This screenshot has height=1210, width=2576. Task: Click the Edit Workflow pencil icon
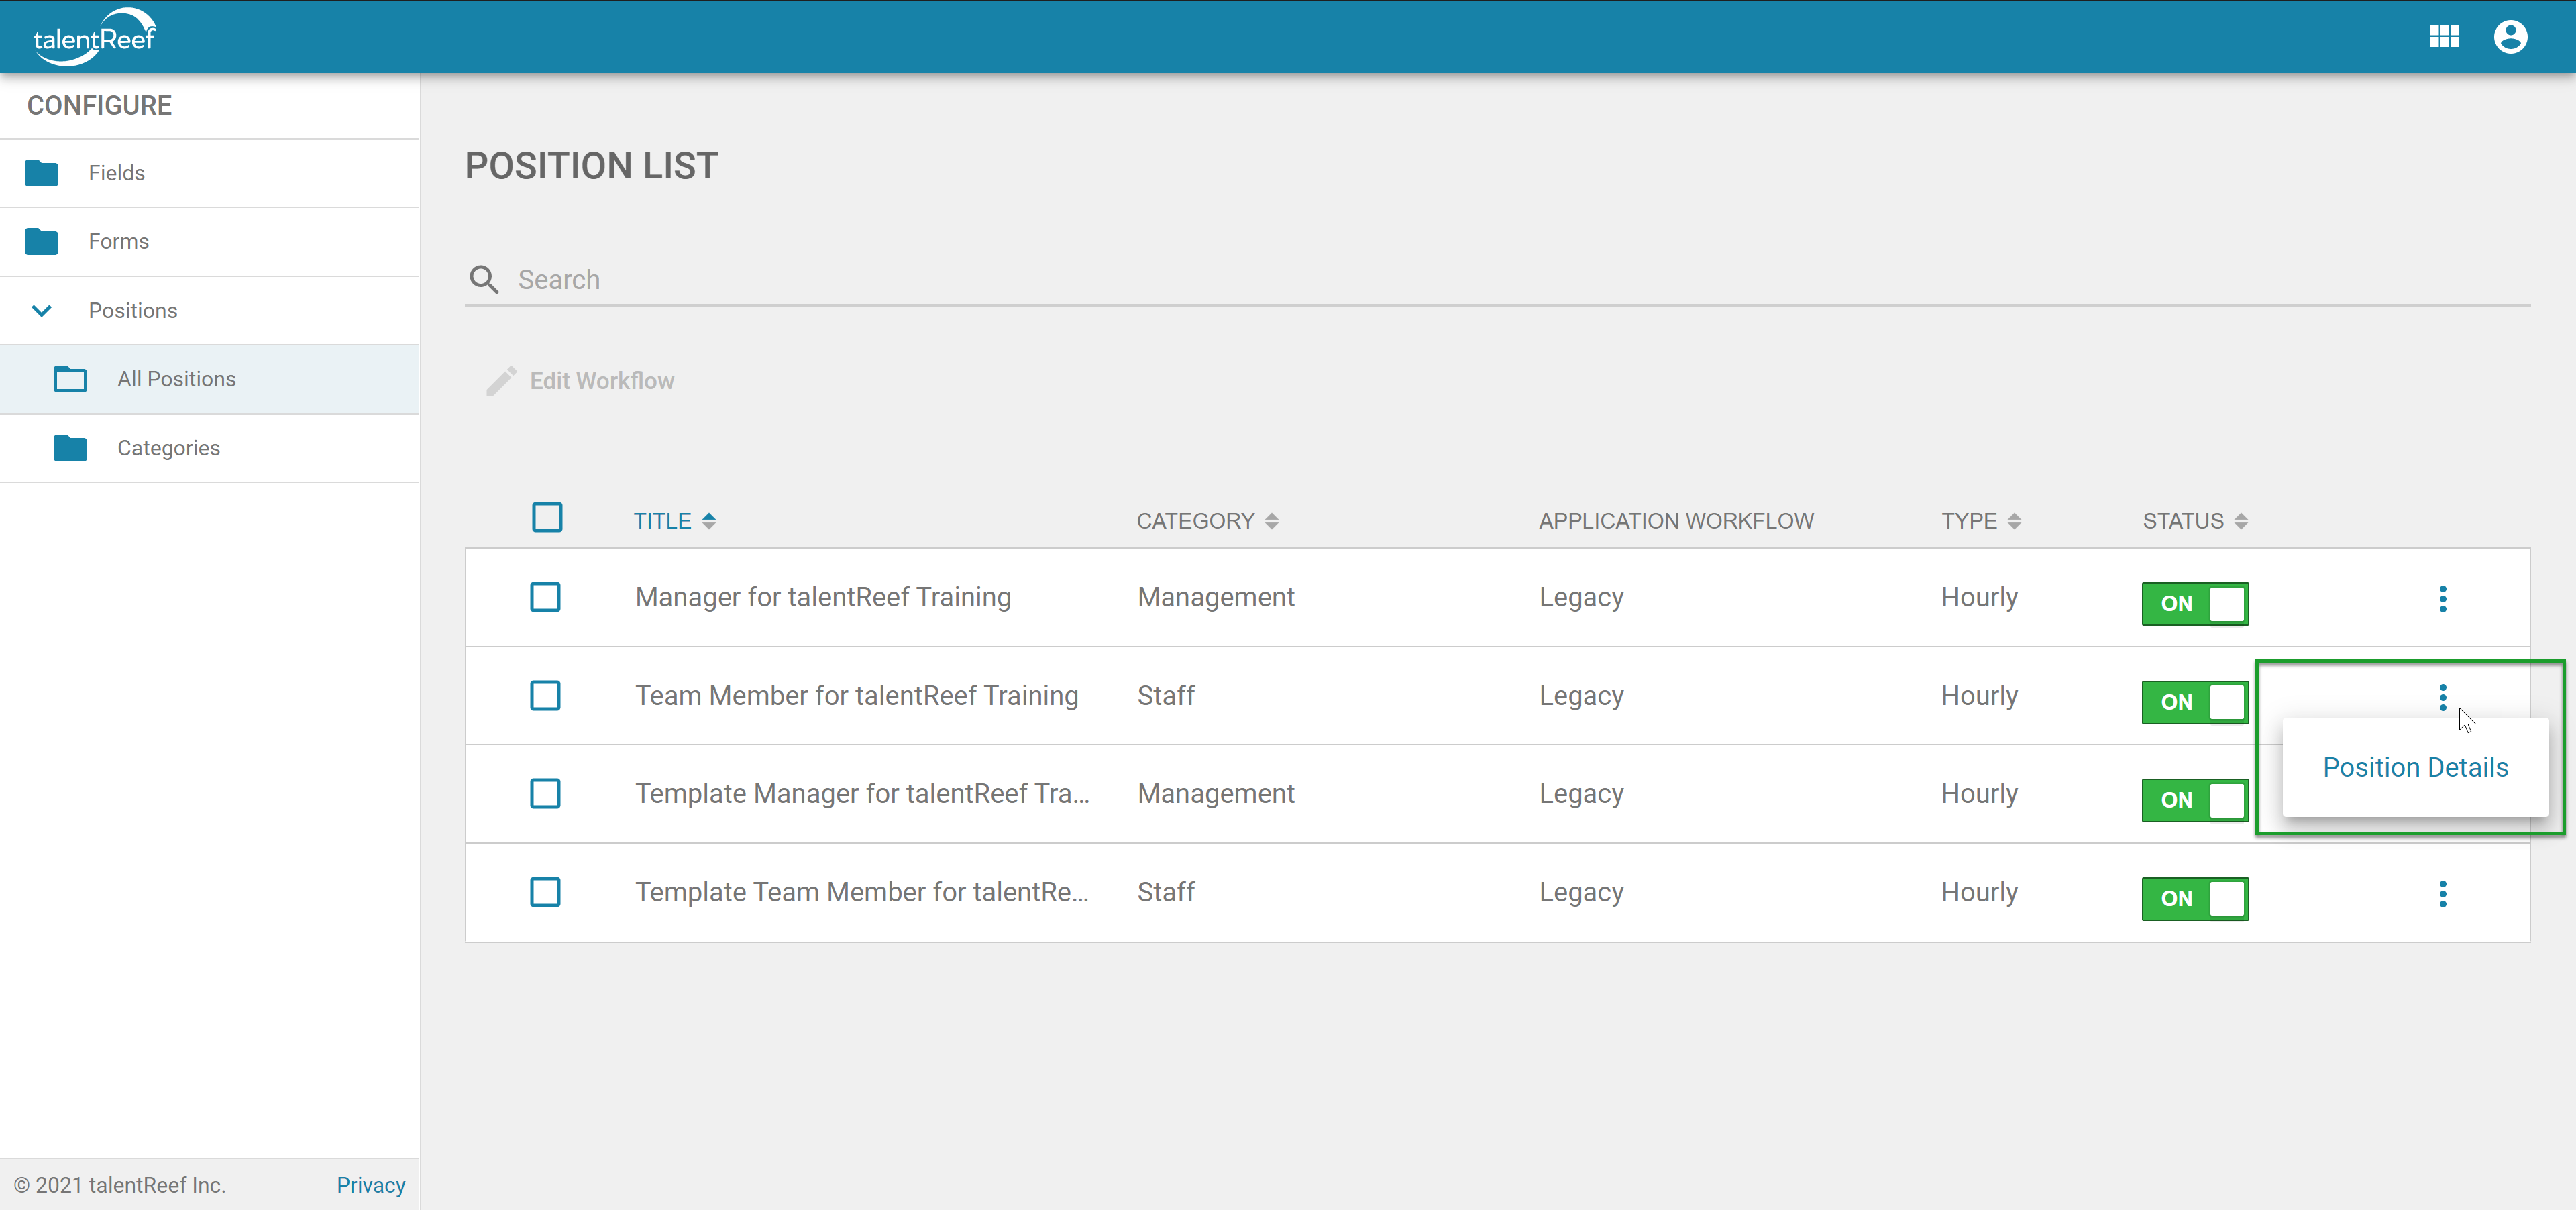[x=501, y=381]
